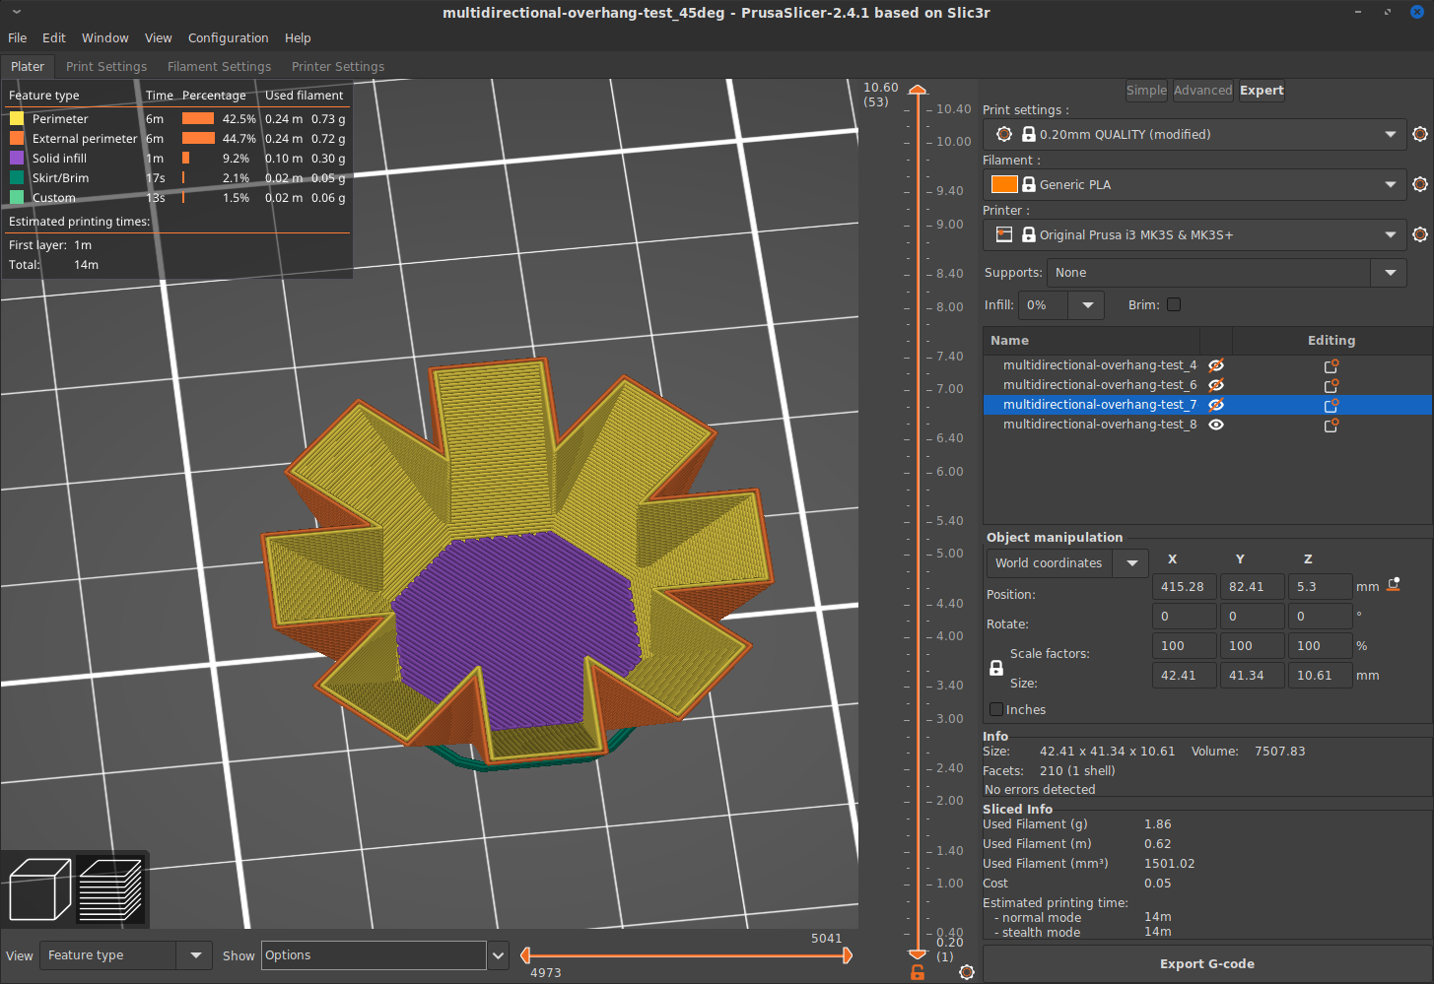Click the X position input field
Screen dimensions: 1434x984
(x=1184, y=586)
